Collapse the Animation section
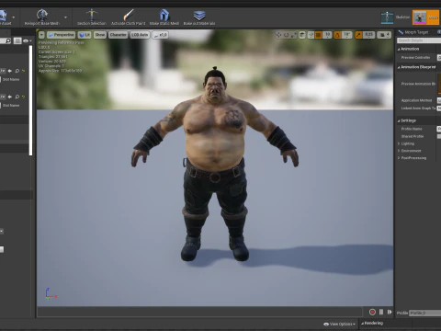This screenshot has width=441, height=331. 399,49
